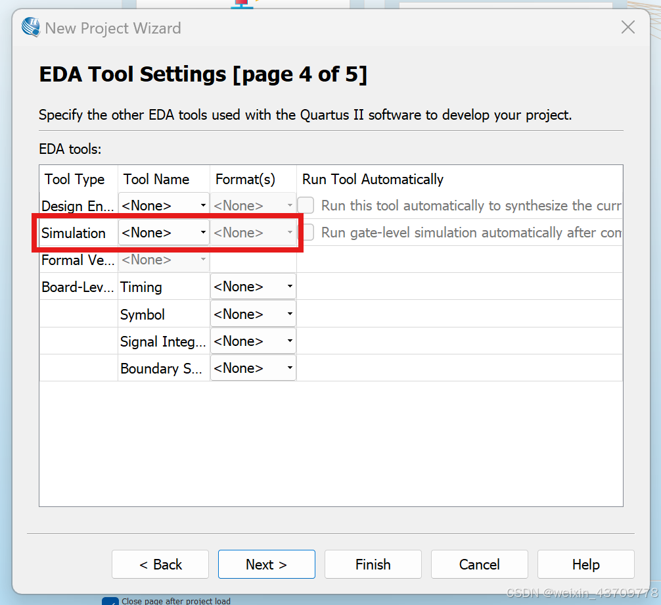Select the Board-Level tool type cell
661x605 pixels.
click(x=78, y=287)
